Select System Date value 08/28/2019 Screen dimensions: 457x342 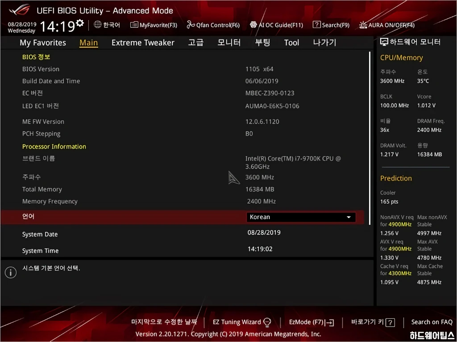[264, 232]
